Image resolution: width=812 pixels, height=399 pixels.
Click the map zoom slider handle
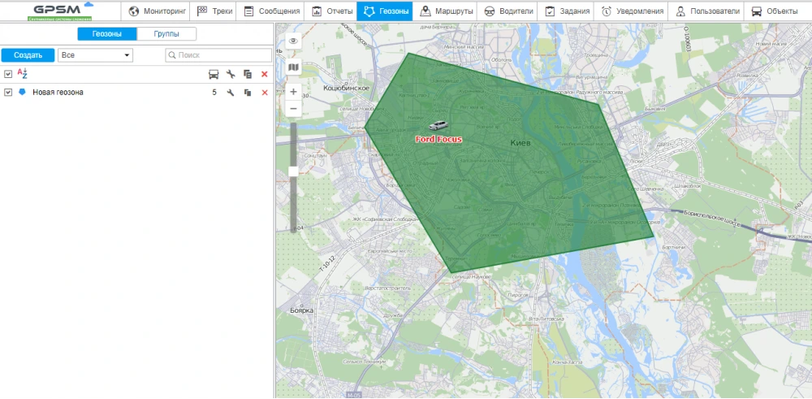tap(293, 171)
